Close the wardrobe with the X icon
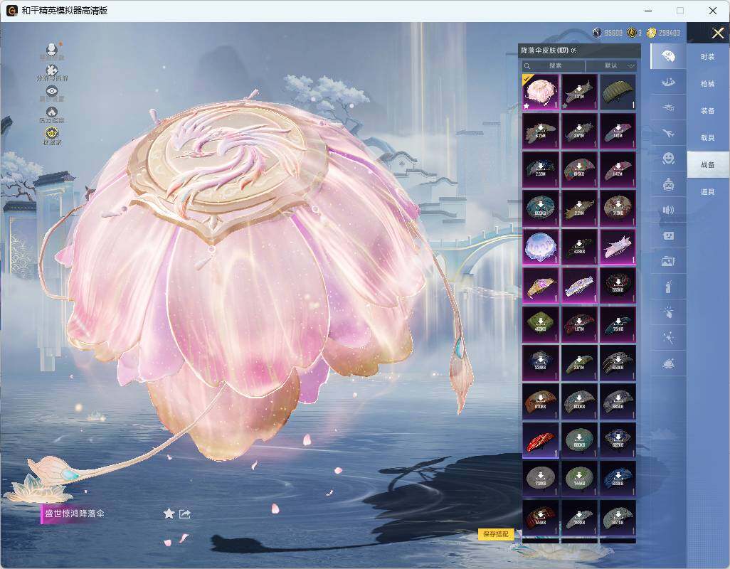The height and width of the screenshot is (569, 730). (717, 33)
